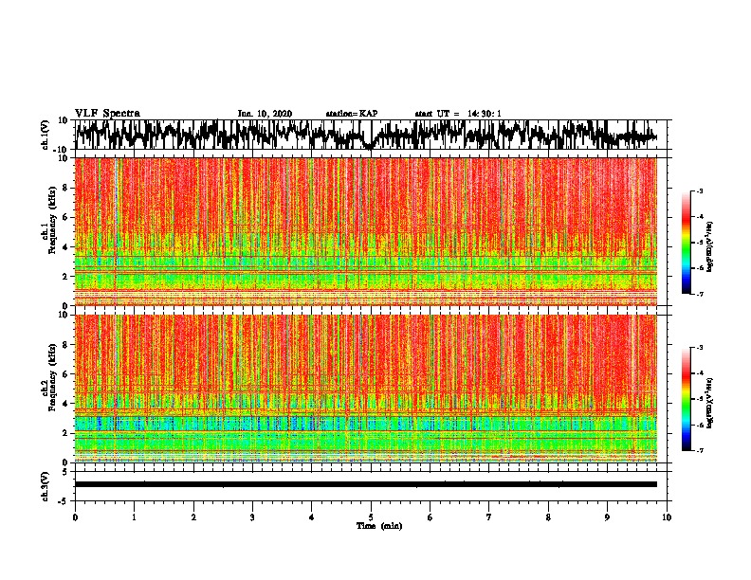Image resolution: width=751 pixels, height=580 pixels.
Task: Click the "-7" label on ch.1 colorbar
Action: (699, 294)
